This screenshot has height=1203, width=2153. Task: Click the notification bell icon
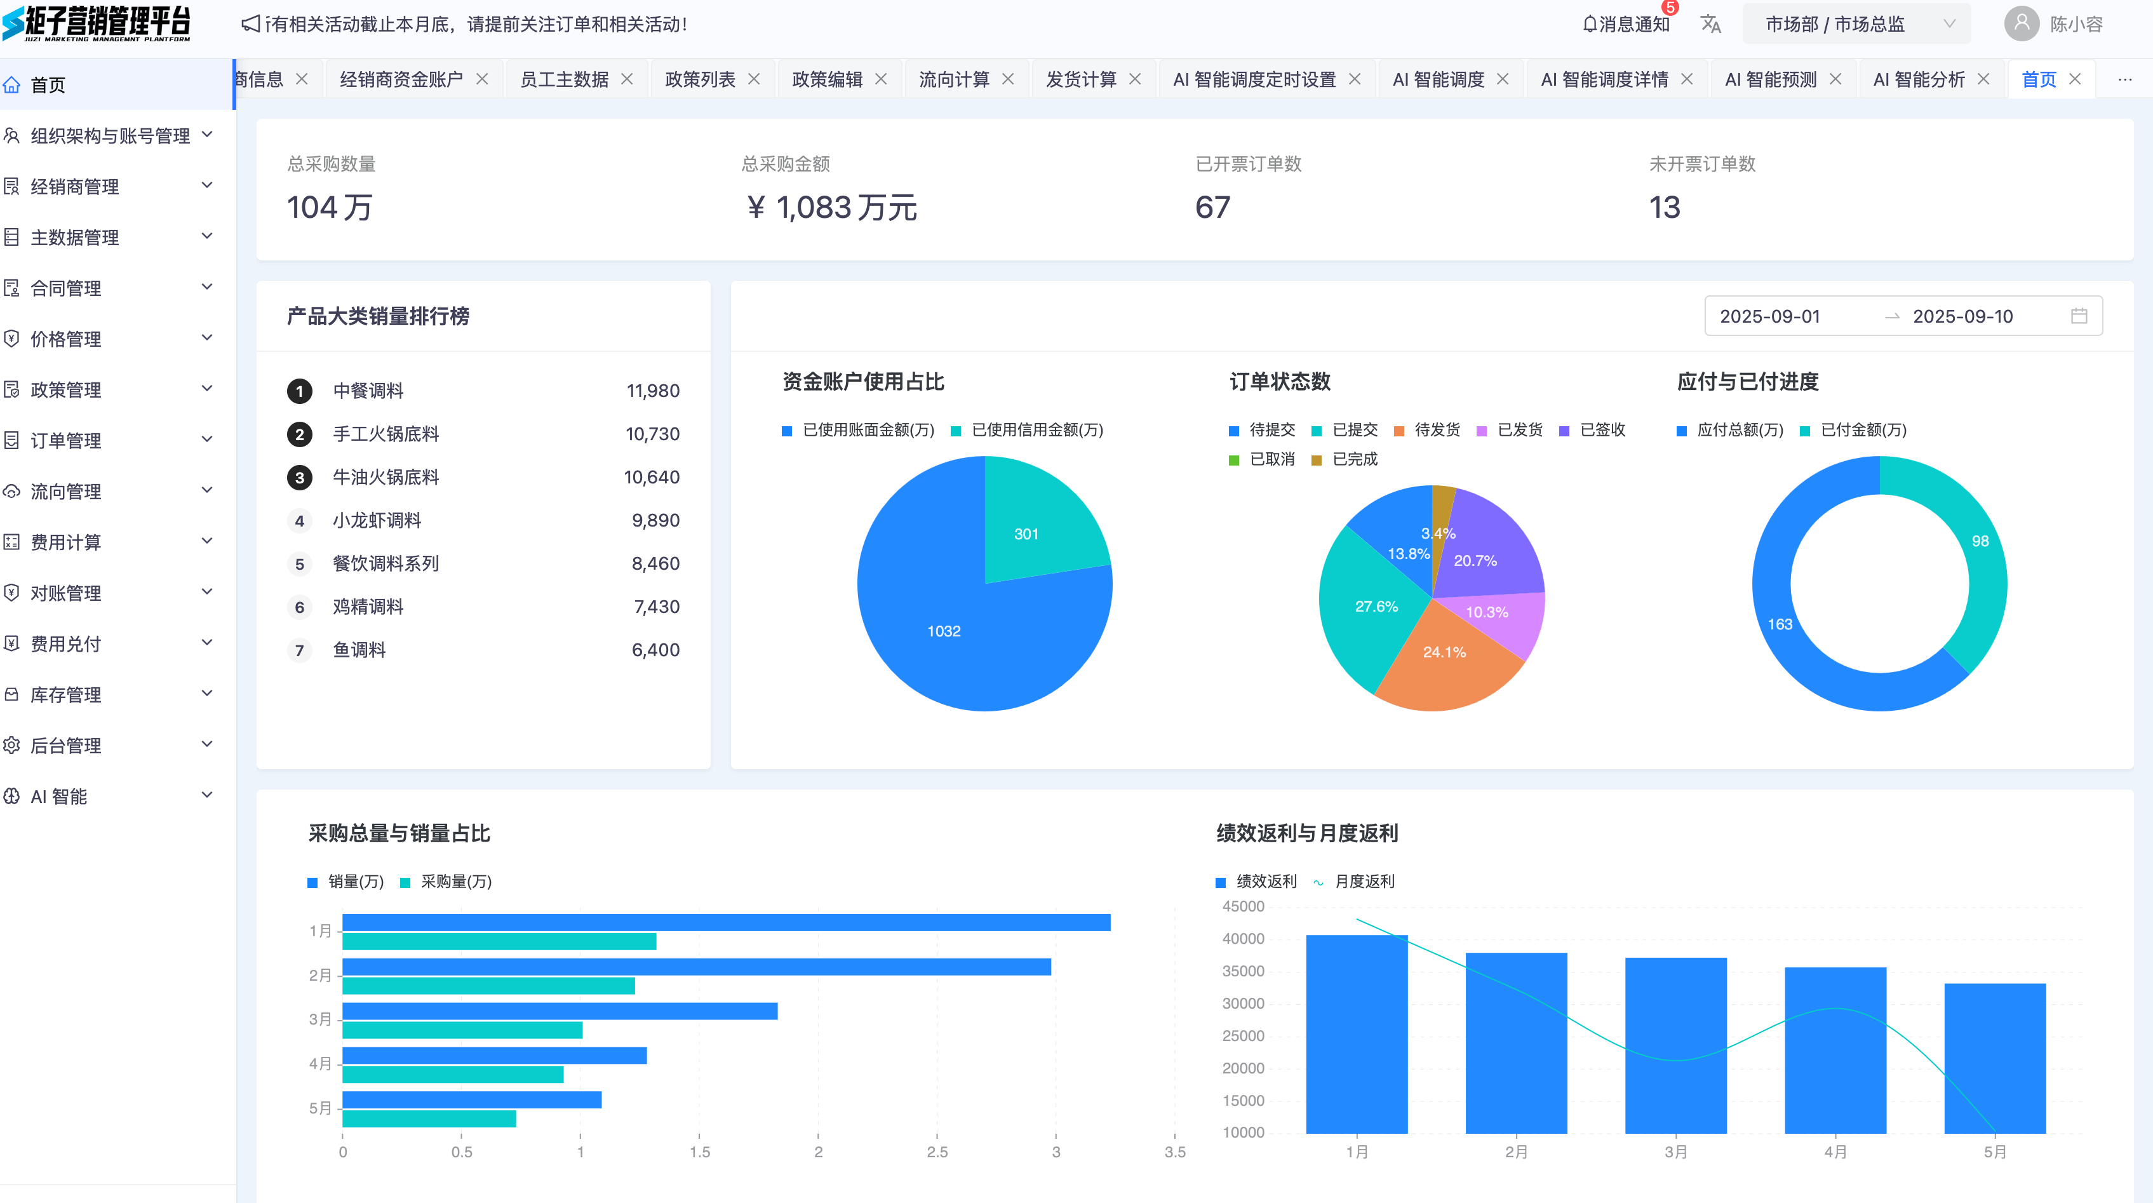point(1590,24)
